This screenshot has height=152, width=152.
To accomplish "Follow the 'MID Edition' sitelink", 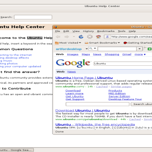I will coord(117,93).
